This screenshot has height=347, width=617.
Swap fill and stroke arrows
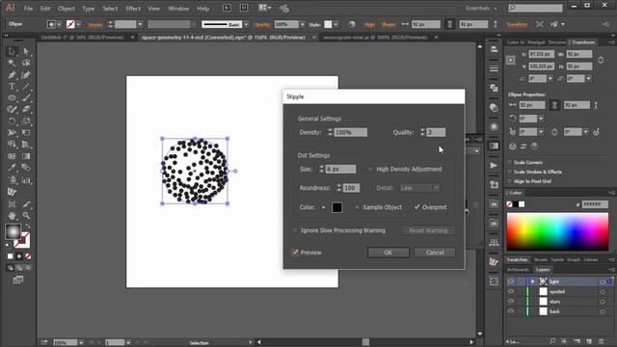[x=28, y=227]
